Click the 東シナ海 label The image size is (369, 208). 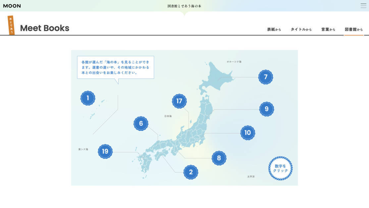[x=83, y=149]
